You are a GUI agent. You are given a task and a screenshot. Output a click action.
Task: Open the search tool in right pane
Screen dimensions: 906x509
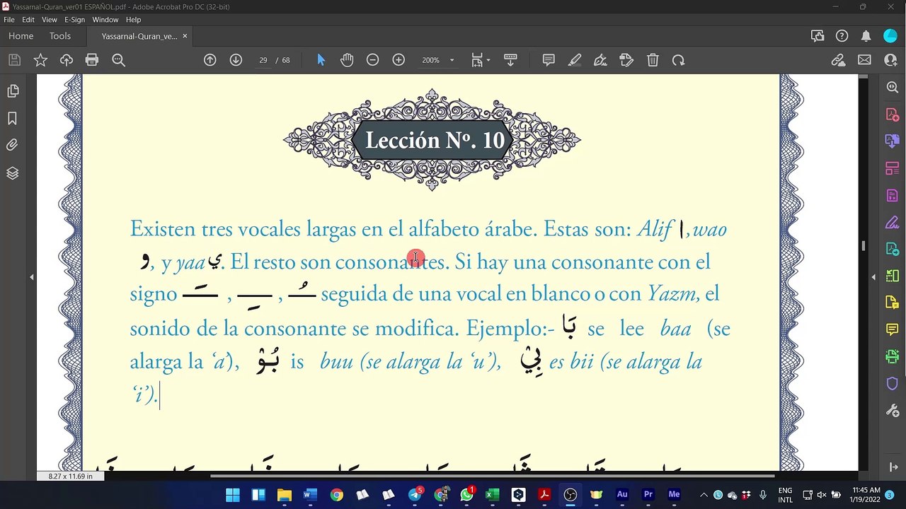(892, 87)
